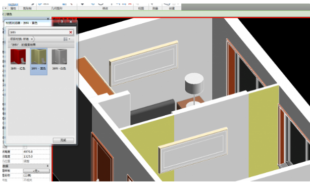310x188 pixels.
Task: Click the 视图 ribbon panel label
Action: [141, 8]
